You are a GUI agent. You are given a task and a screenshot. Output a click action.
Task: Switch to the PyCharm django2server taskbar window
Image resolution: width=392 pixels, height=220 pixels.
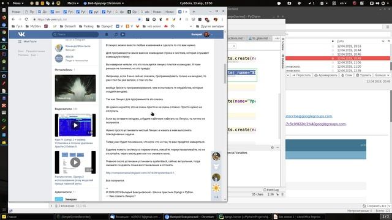click(x=245, y=217)
